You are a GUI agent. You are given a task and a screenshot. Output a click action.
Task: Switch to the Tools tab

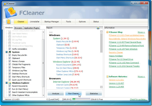point(68,22)
